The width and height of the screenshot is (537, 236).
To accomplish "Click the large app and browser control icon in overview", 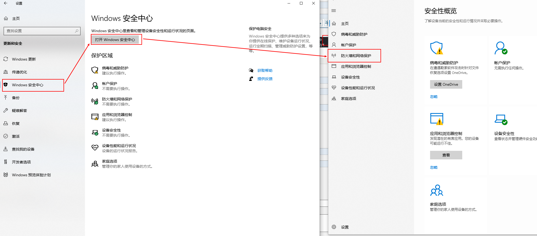I will pos(437,119).
